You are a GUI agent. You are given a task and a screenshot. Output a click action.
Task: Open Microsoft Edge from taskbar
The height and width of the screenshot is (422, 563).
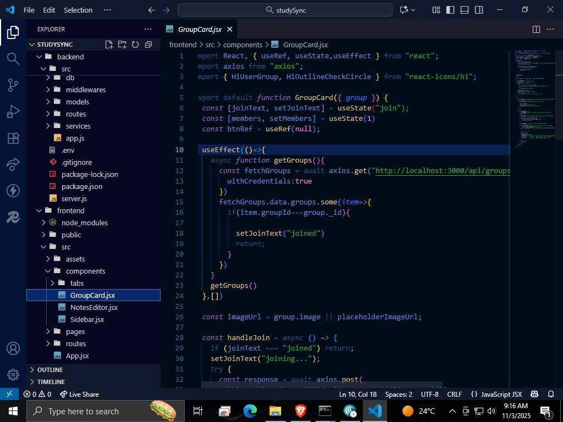tap(250, 411)
